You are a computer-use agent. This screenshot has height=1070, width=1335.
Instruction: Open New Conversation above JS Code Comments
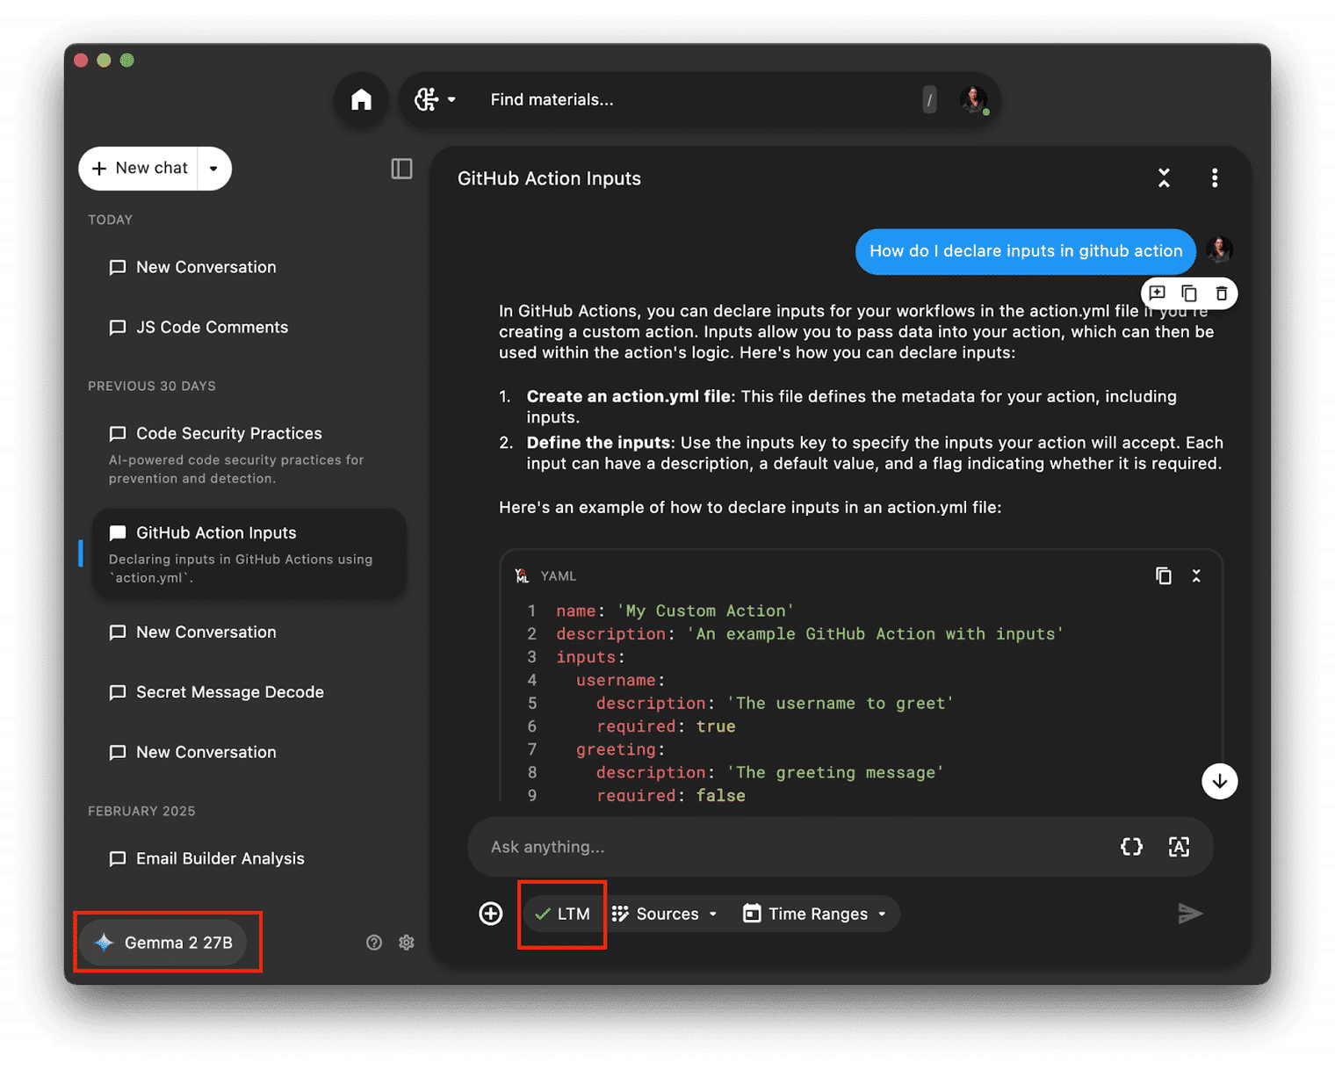point(249,267)
